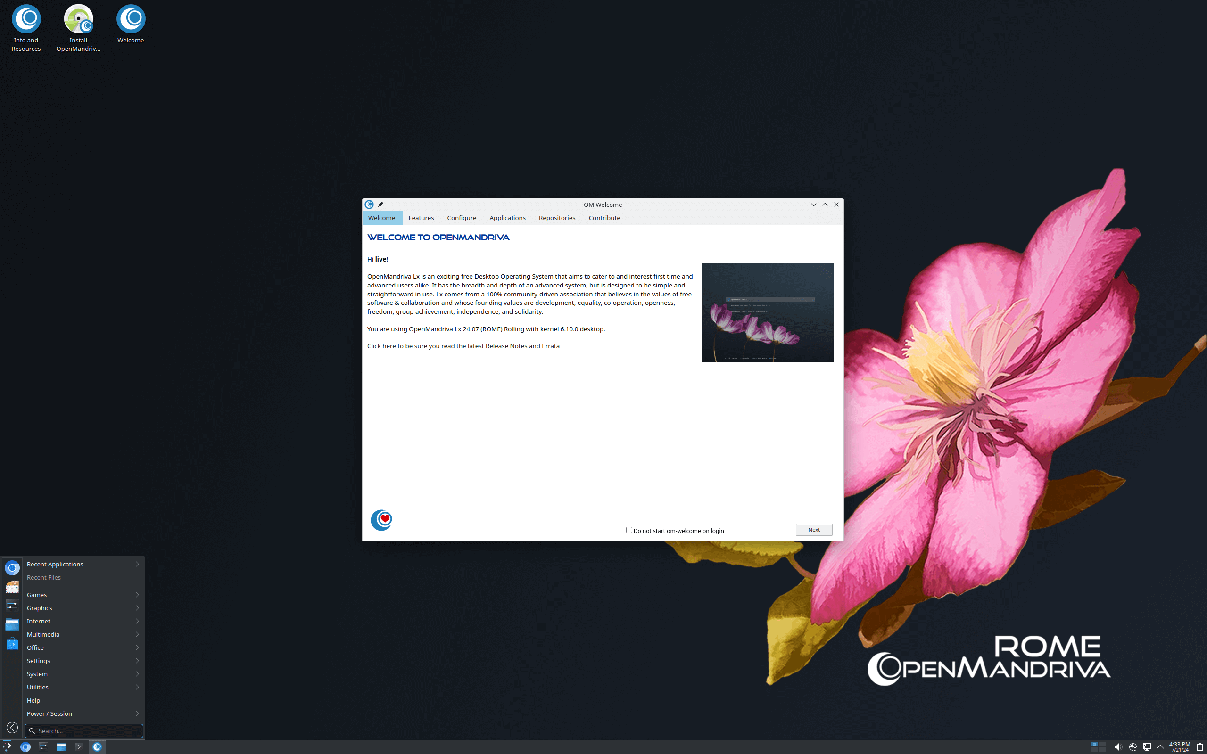Launch the Install OpenMandriva desktop icon
Image resolution: width=1207 pixels, height=754 pixels.
point(78,28)
